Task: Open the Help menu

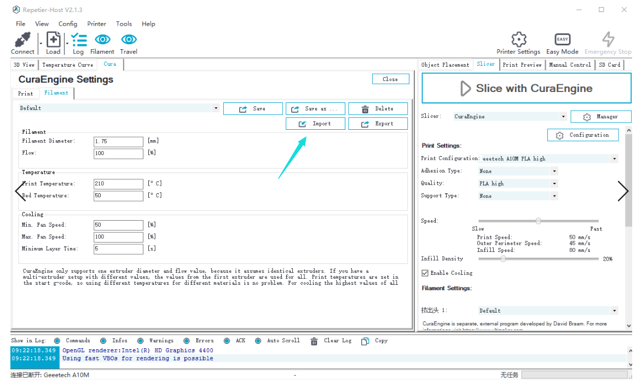Action: [x=148, y=24]
